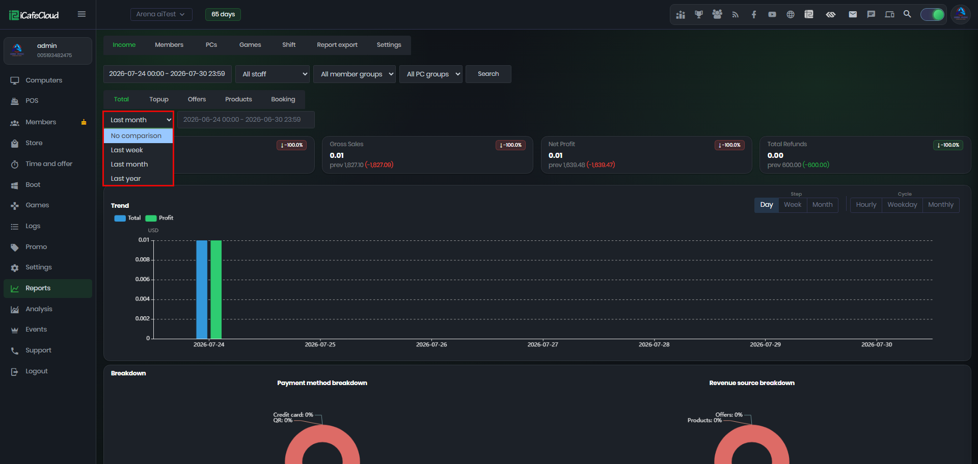Click the double-chevron brand icon in toolbar

pos(831,15)
